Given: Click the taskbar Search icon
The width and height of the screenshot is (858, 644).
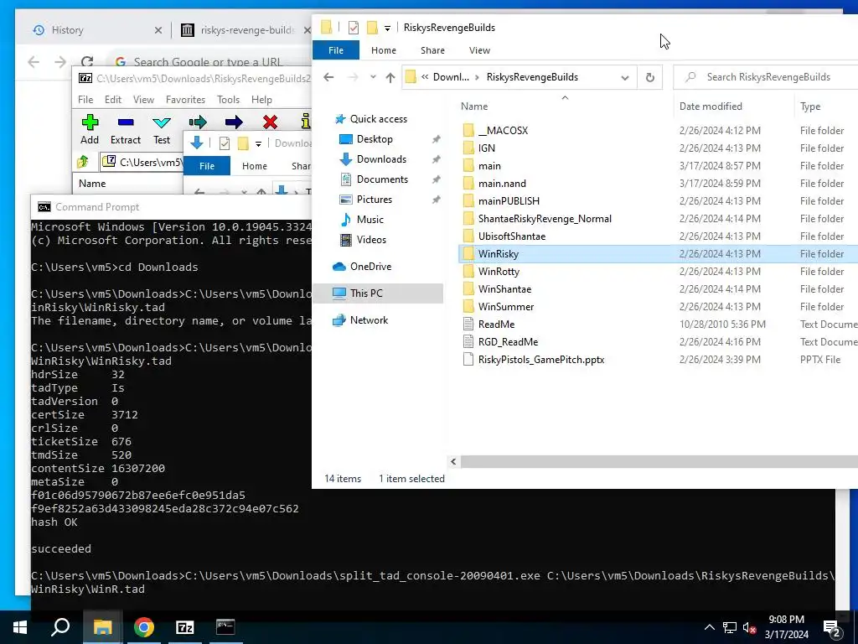Looking at the screenshot, I should coord(60,627).
